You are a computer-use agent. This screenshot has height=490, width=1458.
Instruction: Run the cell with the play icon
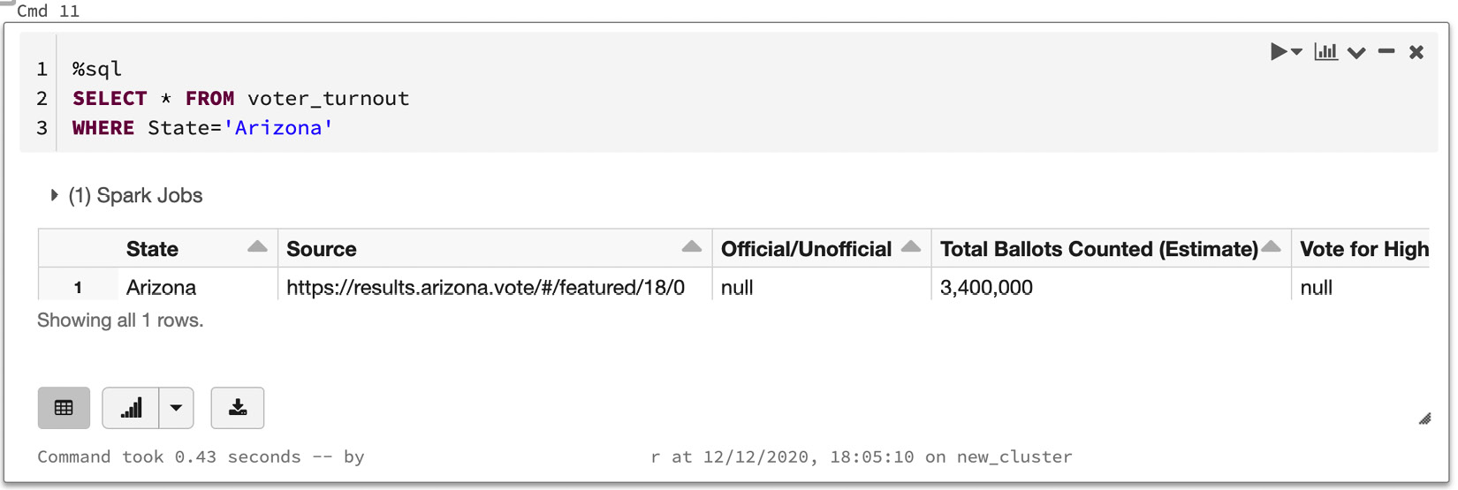tap(1278, 52)
